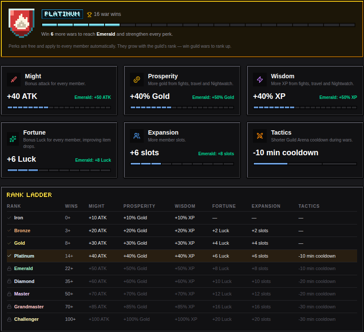Click the lock icon beside Grandmaster

point(9,307)
